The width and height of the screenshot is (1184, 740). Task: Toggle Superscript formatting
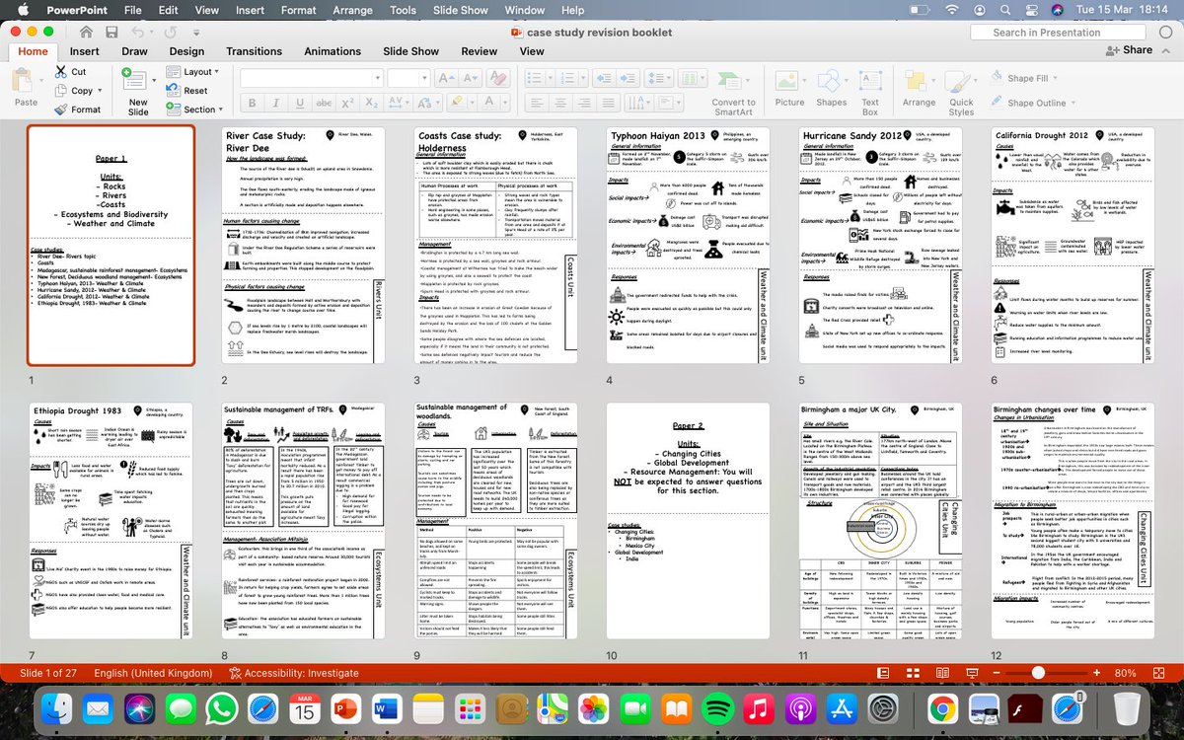coord(347,103)
